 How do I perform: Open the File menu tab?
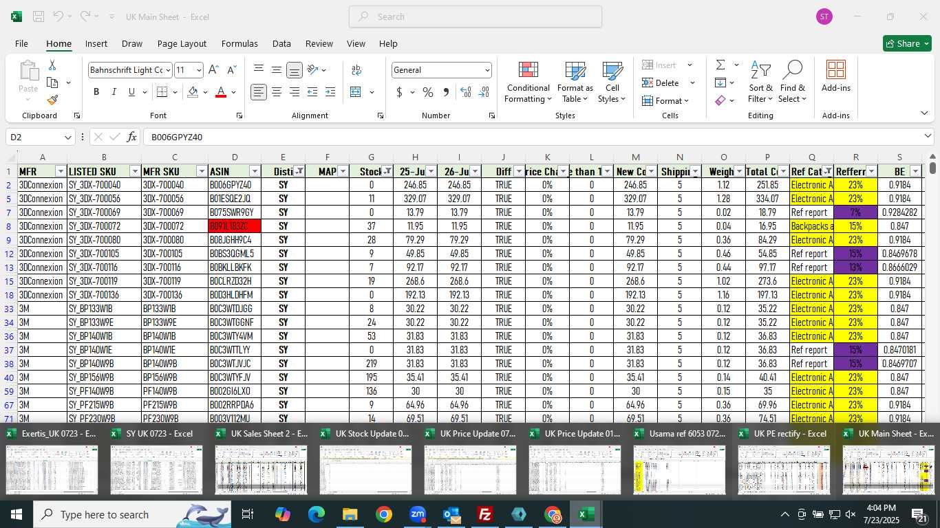21,43
